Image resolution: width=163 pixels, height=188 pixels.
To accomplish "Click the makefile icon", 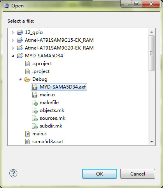I will (35, 103).
